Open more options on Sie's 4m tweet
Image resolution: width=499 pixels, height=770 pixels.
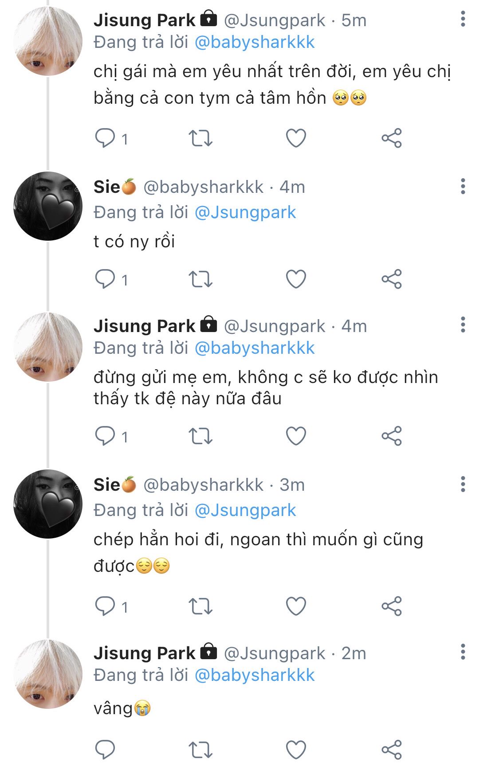click(463, 187)
